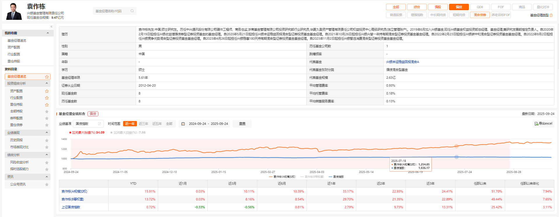Screen dimensions: 559x217
Task: Select the 偏股 fund type filter
Action: (438, 7)
